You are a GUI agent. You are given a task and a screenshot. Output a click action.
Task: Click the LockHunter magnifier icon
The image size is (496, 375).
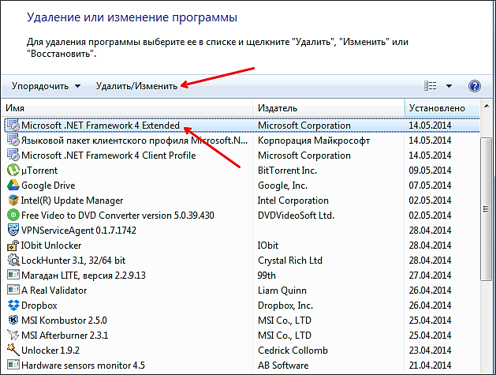13,260
